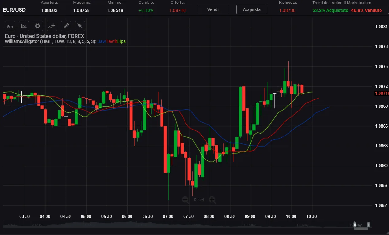The height and width of the screenshot is (235, 389).
Task: Open chart settings gear icon
Action: click(x=38, y=26)
